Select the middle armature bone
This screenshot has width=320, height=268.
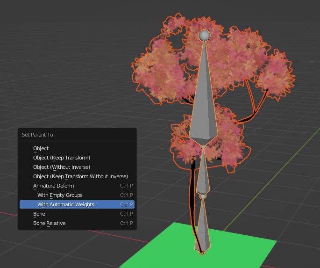click(x=203, y=173)
